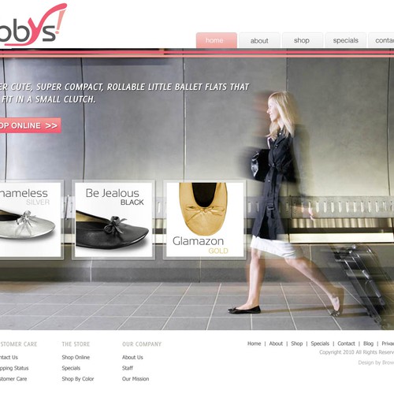Image resolution: width=394 pixels, height=394 pixels.
Task: Open the home navigation tab
Action: (x=217, y=40)
